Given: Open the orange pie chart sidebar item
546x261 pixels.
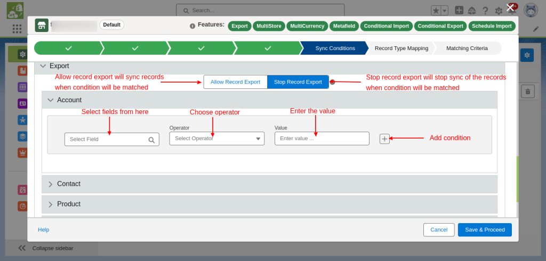Looking at the screenshot, I should click(x=22, y=206).
